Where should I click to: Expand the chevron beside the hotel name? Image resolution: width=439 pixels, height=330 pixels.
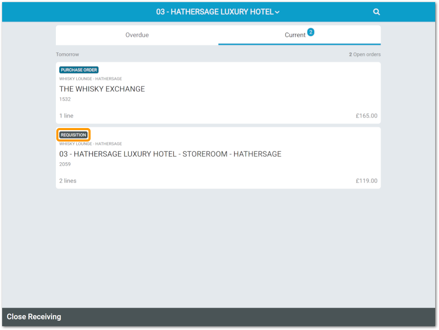[277, 12]
